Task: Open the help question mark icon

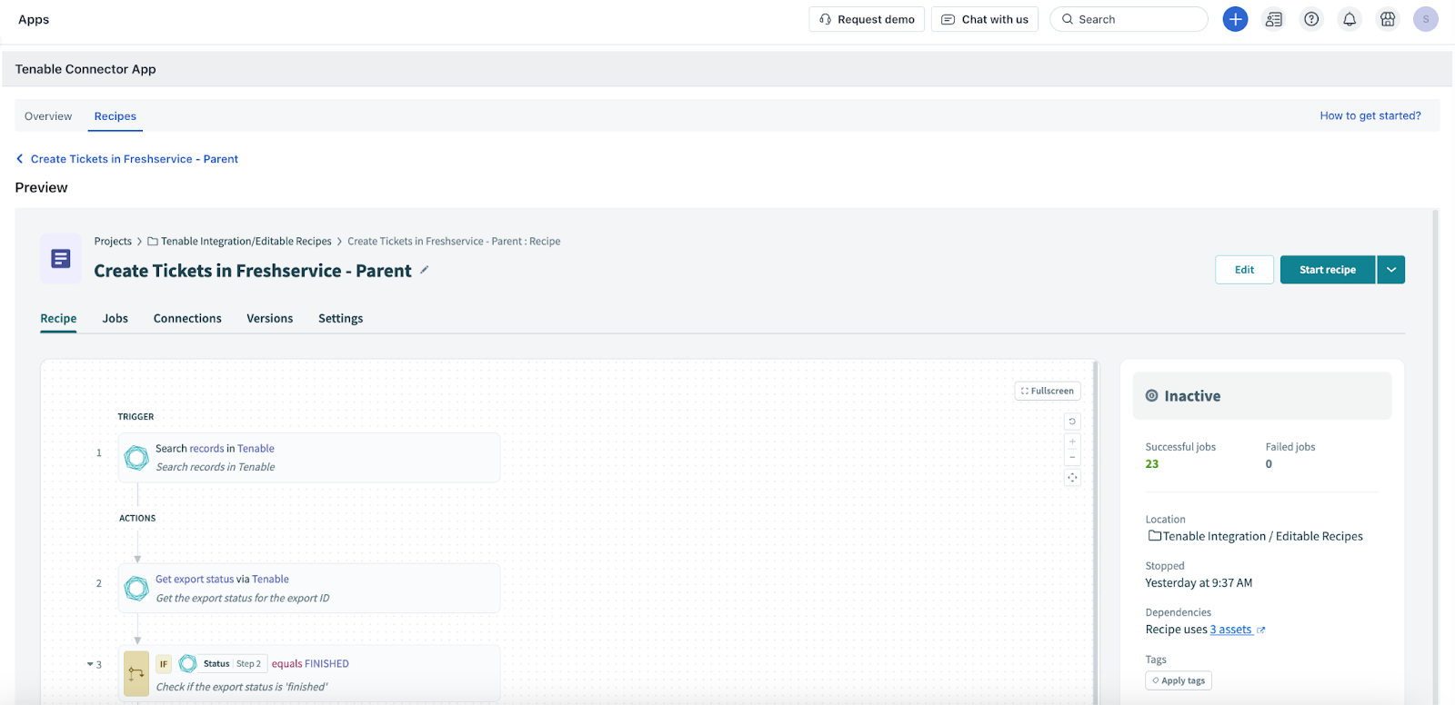Action: (x=1311, y=19)
